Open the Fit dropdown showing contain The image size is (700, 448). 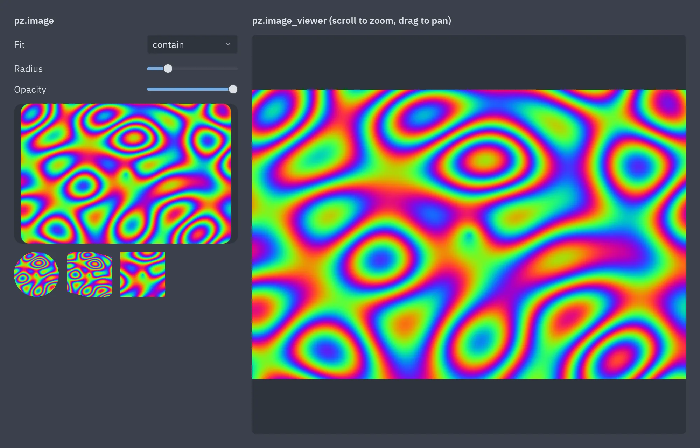pos(192,44)
